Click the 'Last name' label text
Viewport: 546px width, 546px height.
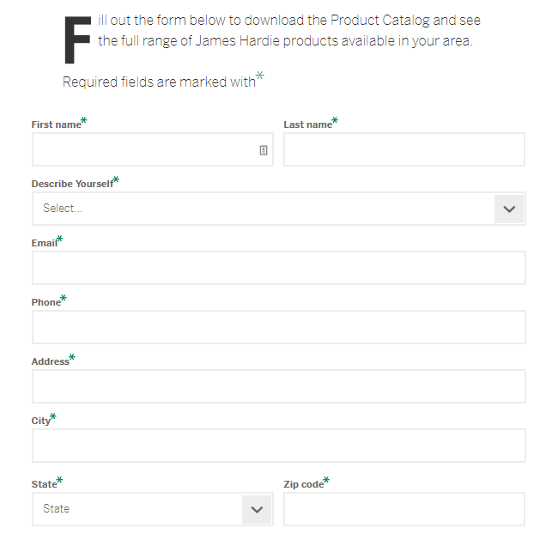307,124
